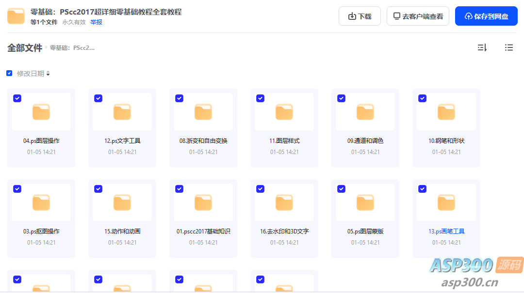
Task: Uncheck the 11.图层样式 folder checkbox
Action: (261, 98)
